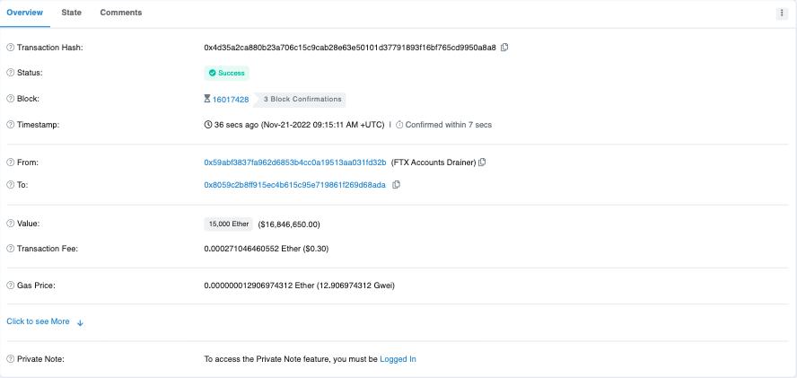Click the stopwatch icon by Confirmed within
This screenshot has height=378, width=797.
click(x=399, y=125)
